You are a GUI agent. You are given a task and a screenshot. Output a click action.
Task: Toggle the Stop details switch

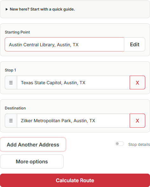click(119, 144)
